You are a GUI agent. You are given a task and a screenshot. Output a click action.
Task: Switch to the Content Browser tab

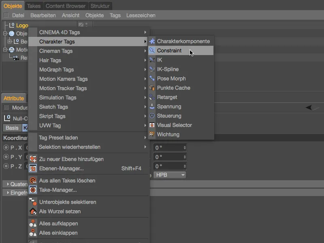[66, 6]
